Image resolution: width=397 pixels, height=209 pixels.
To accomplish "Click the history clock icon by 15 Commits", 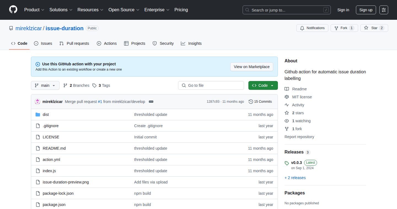I will [x=251, y=102].
